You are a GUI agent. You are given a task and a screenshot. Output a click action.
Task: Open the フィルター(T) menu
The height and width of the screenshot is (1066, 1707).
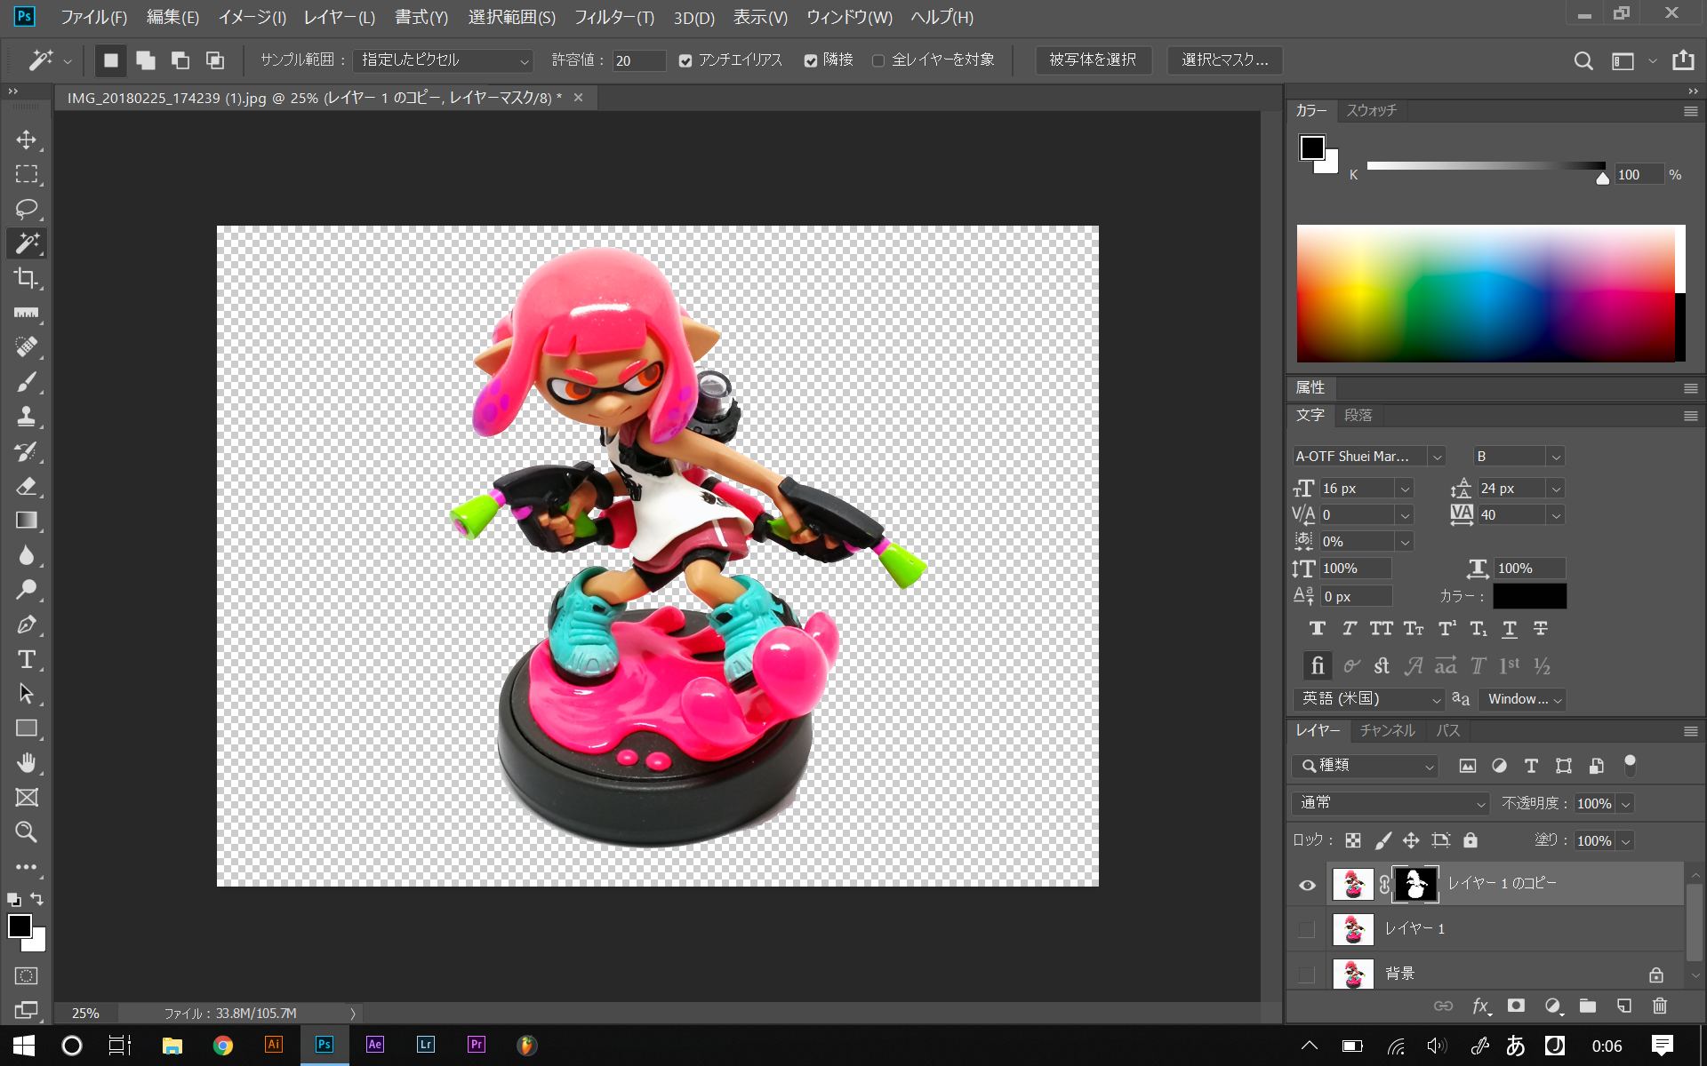[x=614, y=17]
